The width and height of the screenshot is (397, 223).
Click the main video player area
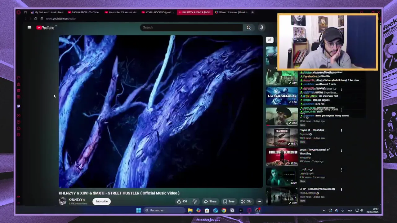(161, 111)
